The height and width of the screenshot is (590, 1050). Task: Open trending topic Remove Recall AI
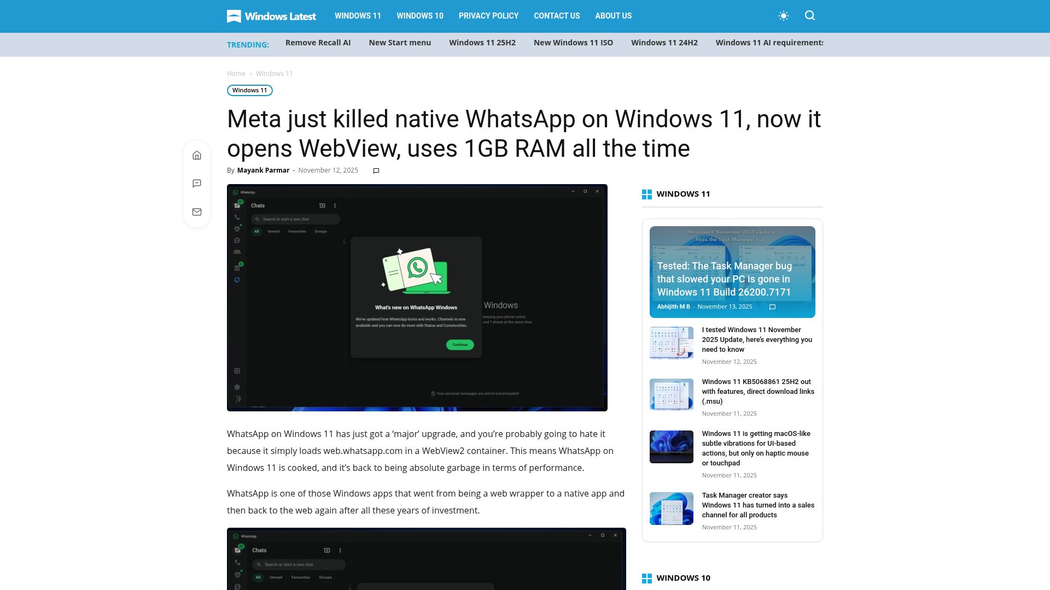(x=318, y=43)
